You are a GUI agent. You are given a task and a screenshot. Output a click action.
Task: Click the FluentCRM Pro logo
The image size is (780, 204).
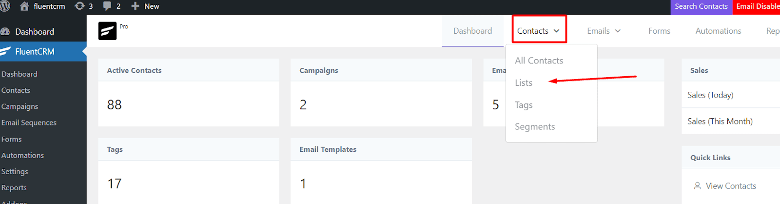pos(107,31)
